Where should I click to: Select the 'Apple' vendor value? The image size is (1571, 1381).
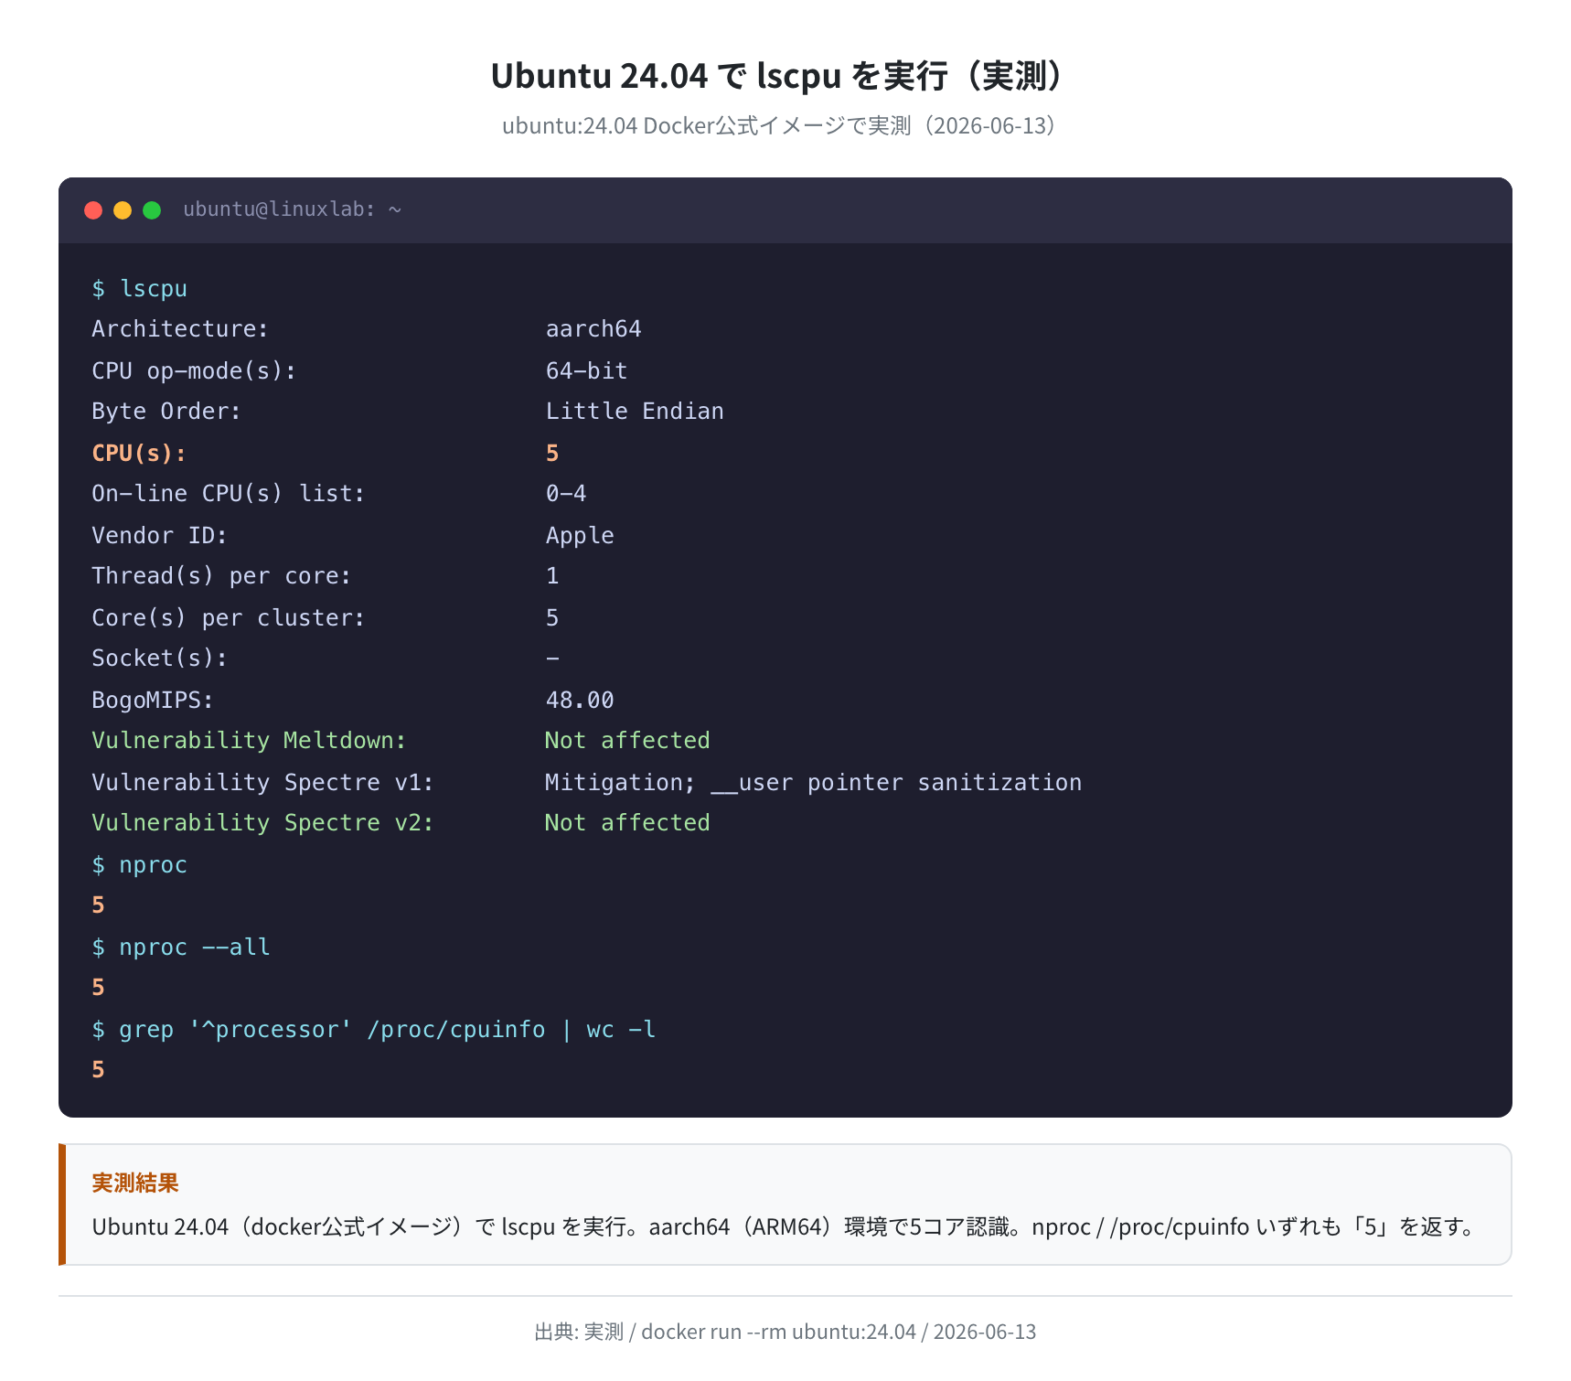click(580, 535)
